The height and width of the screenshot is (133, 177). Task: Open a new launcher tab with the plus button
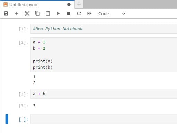pos(79,4)
